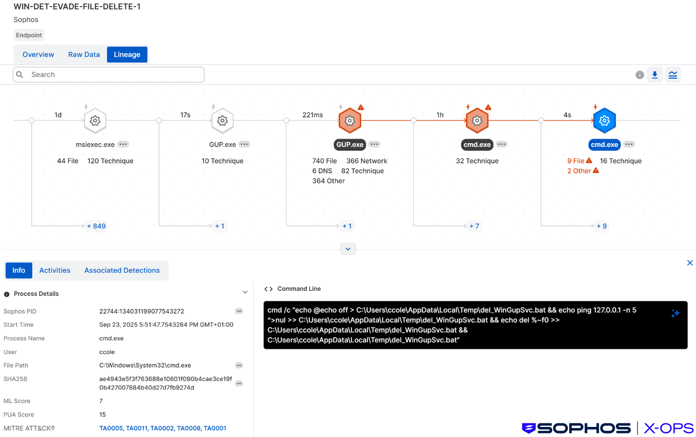
Task: Select the msiexec.exe process node
Action: click(95, 121)
